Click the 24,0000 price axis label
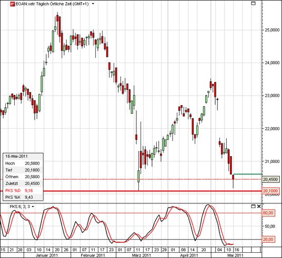The height and width of the screenshot is (258, 282). pos(272,63)
